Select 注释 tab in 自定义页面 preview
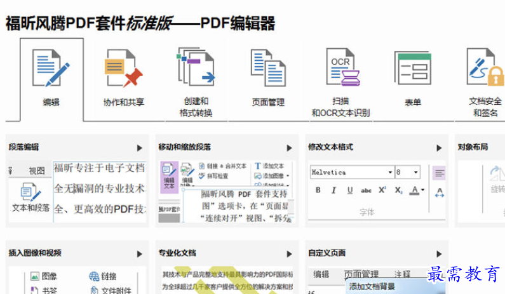Viewport: 505px width, 294px height. pos(403,274)
